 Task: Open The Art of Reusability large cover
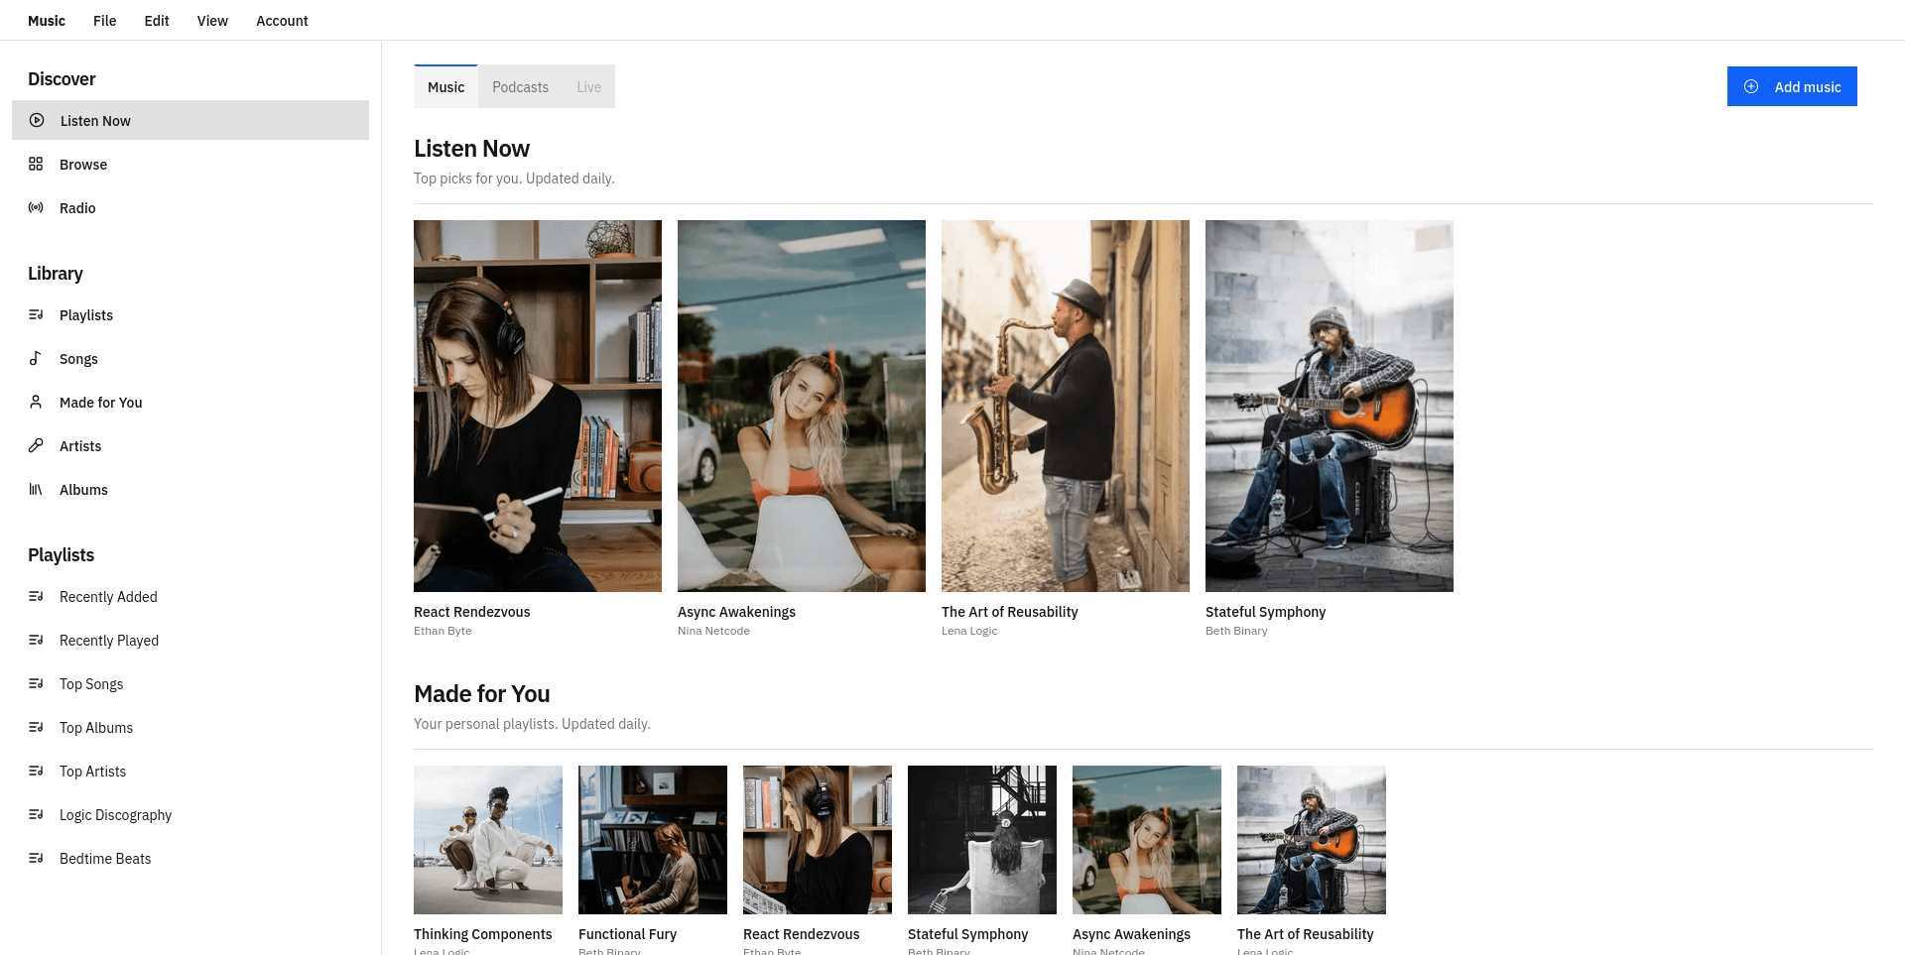coord(1066,406)
